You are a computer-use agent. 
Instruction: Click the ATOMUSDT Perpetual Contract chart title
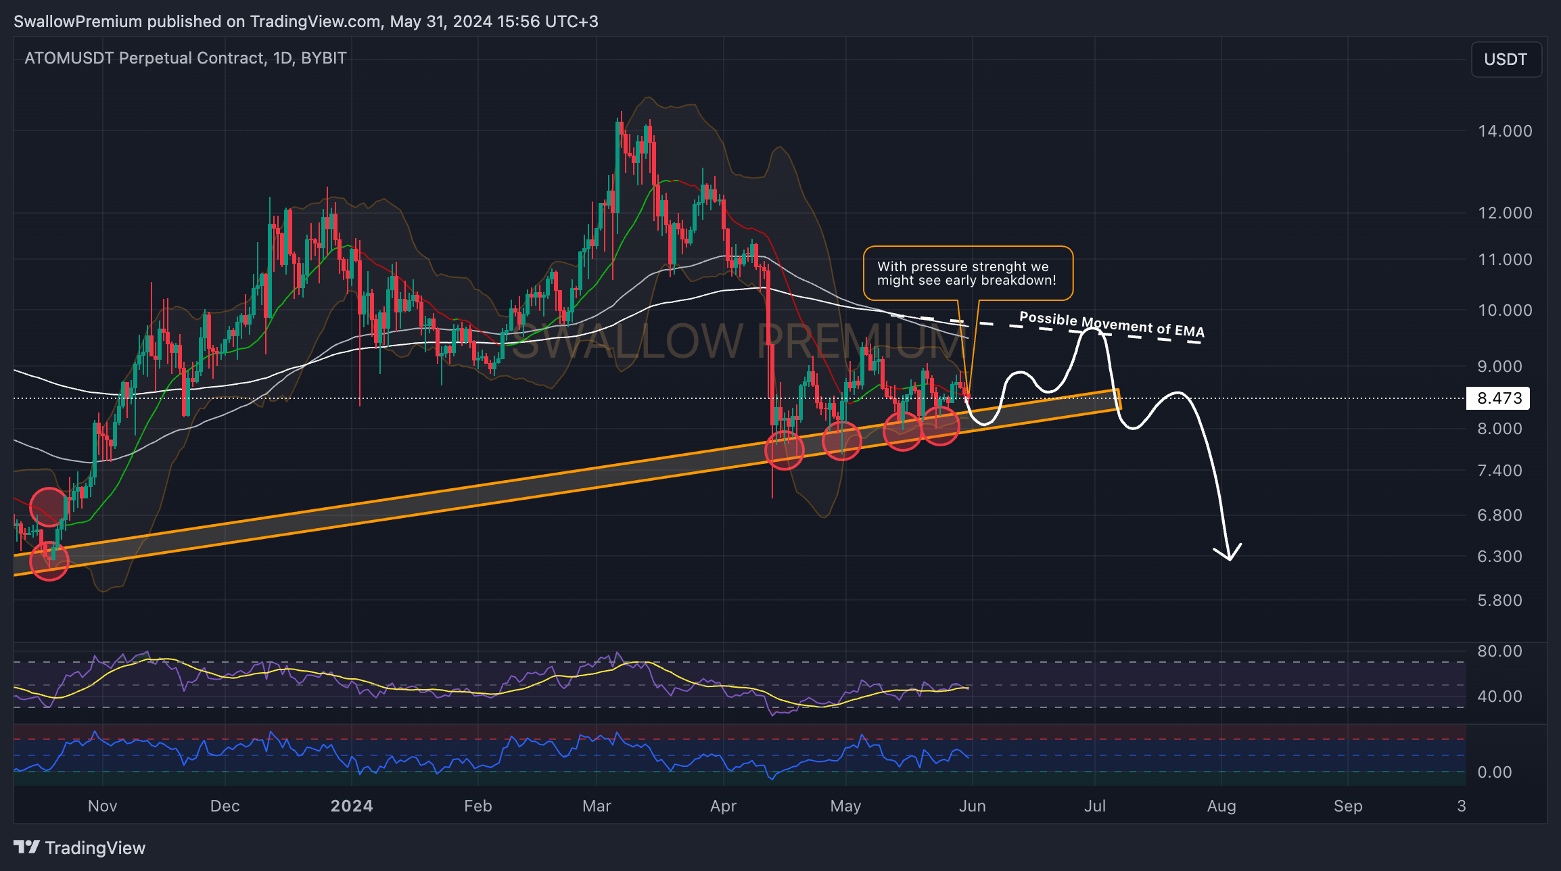point(185,58)
